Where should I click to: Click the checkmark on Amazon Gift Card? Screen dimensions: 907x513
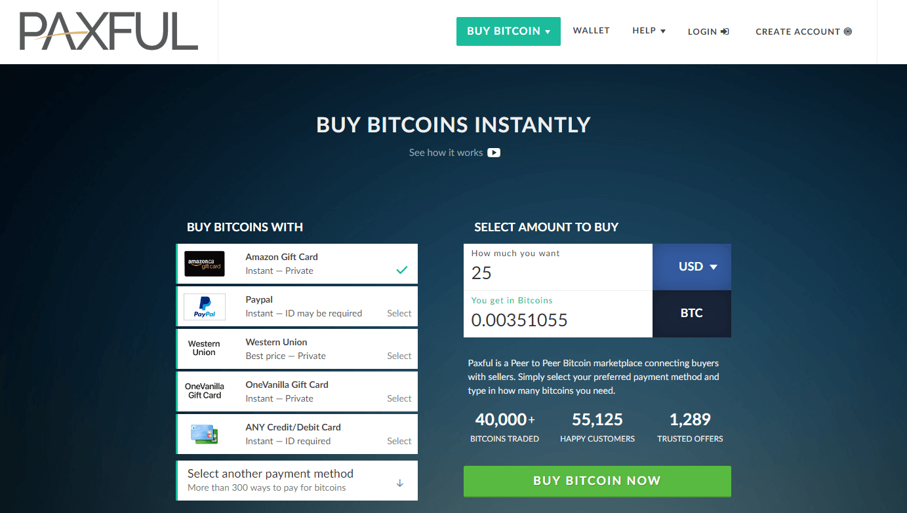coord(402,270)
